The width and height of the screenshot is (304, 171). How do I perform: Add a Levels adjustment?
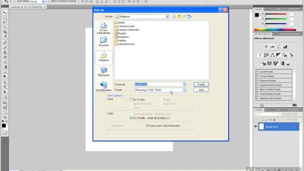point(272,47)
